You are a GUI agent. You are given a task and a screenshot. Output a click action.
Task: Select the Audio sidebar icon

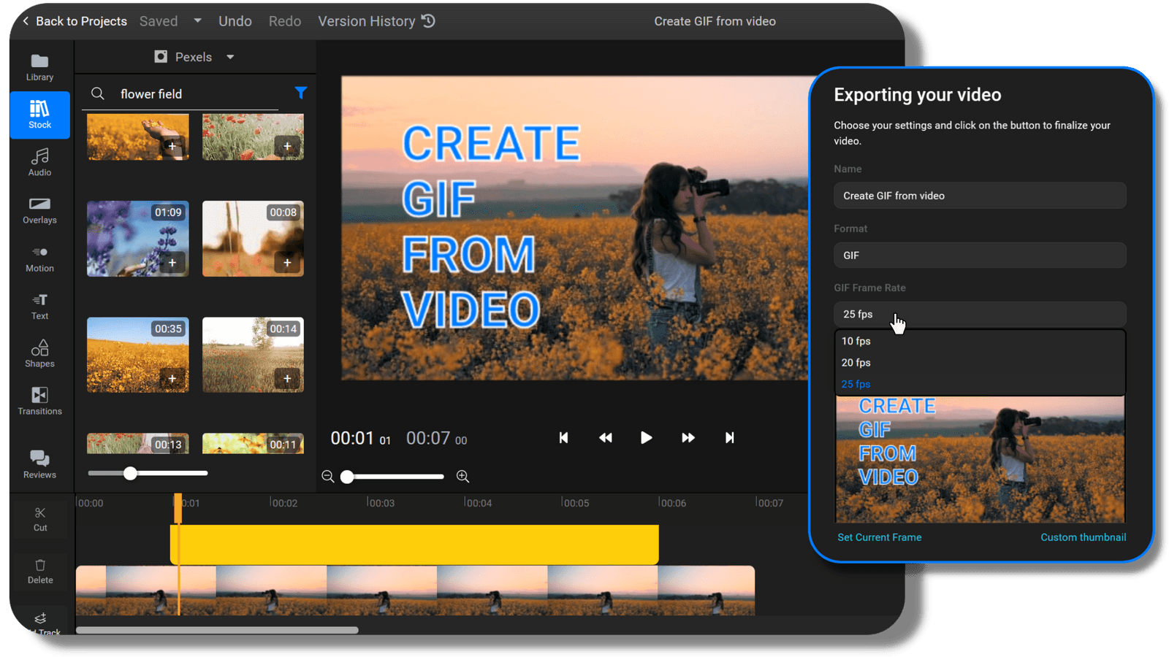click(39, 161)
